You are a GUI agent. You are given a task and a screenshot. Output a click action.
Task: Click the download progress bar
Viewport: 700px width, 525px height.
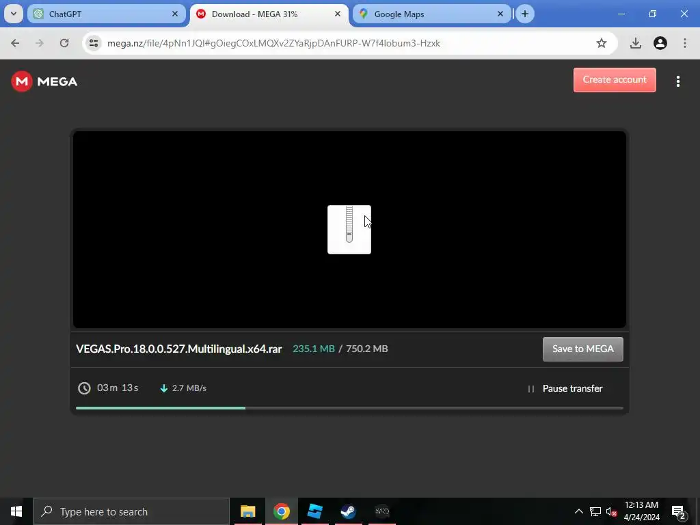349,408
